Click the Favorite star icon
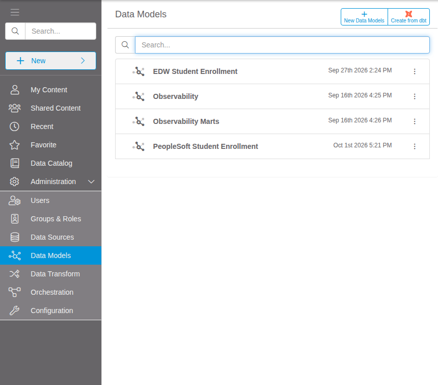 point(15,145)
